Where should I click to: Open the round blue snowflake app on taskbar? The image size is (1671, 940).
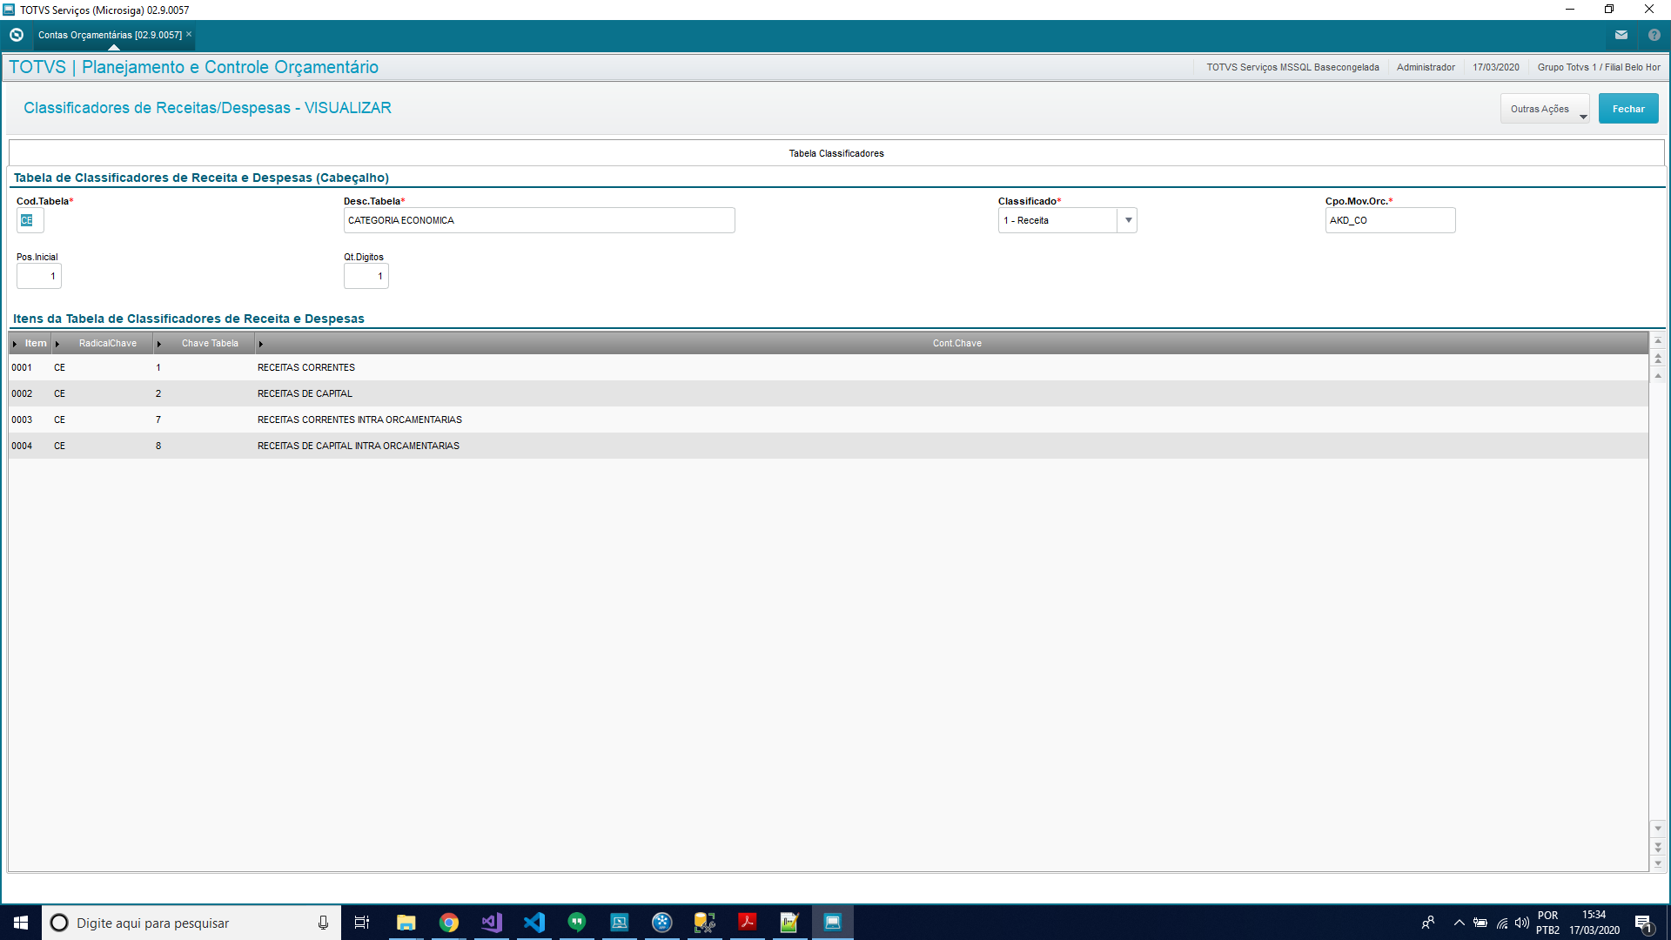(x=661, y=923)
